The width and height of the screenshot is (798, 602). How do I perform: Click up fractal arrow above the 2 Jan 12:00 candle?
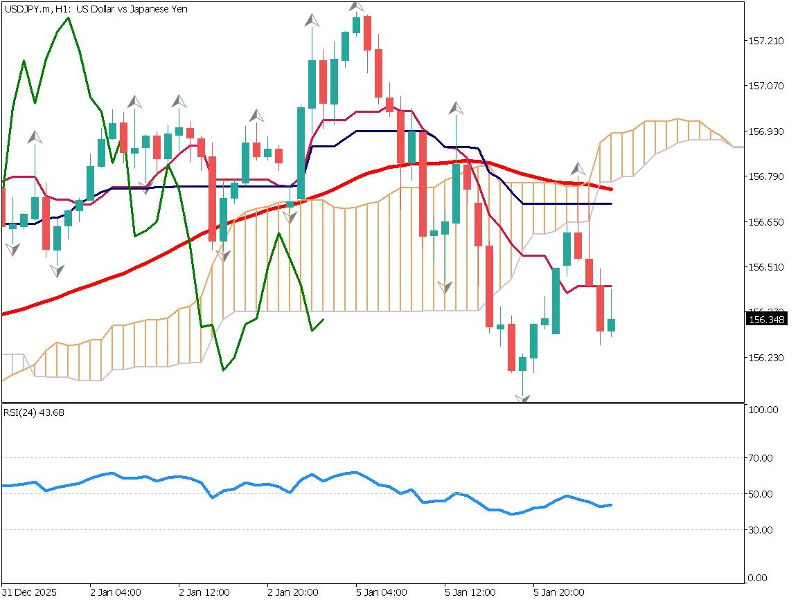(x=179, y=101)
